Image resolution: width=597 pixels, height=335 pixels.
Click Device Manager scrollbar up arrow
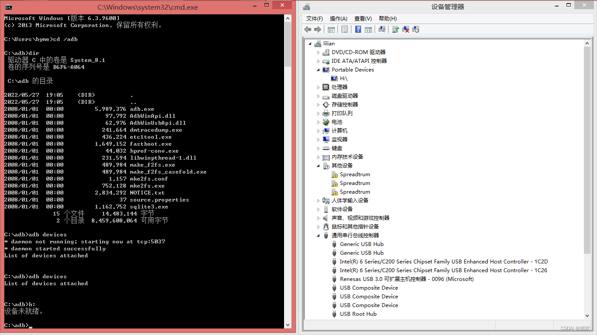click(x=587, y=43)
